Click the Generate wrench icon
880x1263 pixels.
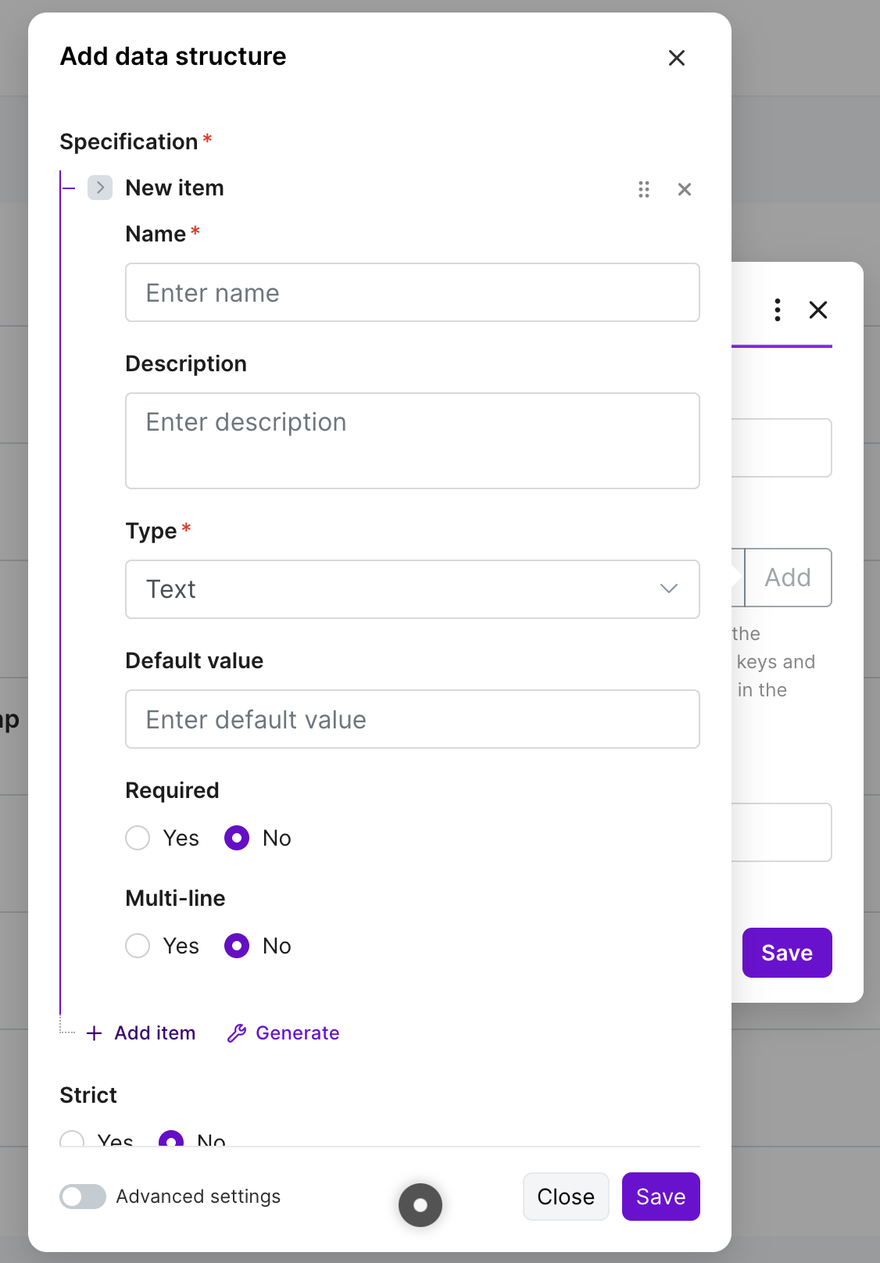(237, 1033)
